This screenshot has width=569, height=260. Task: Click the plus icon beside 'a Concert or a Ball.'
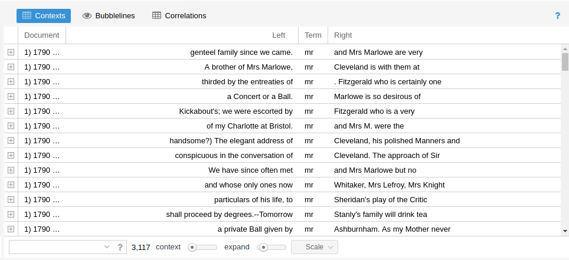click(x=11, y=96)
